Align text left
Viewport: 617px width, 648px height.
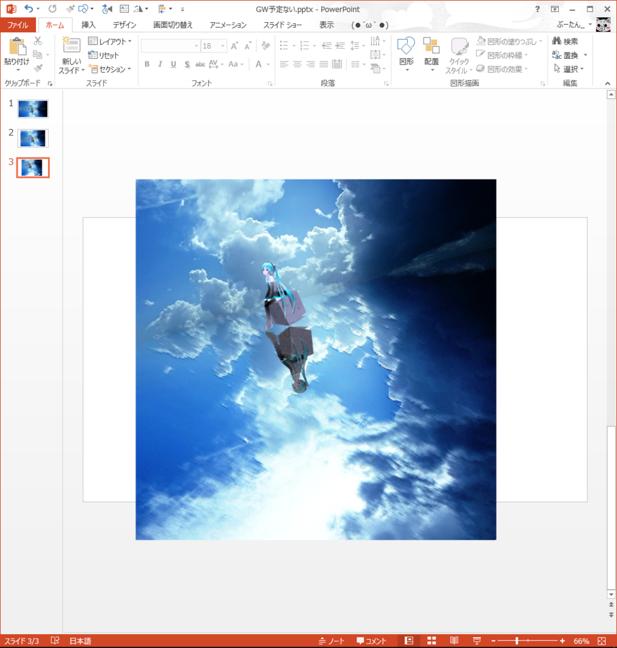(x=284, y=64)
